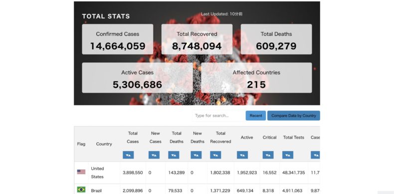Viewport: 394px width, 194px height.
Task: Sort the table by Critical column
Action: [268, 155]
